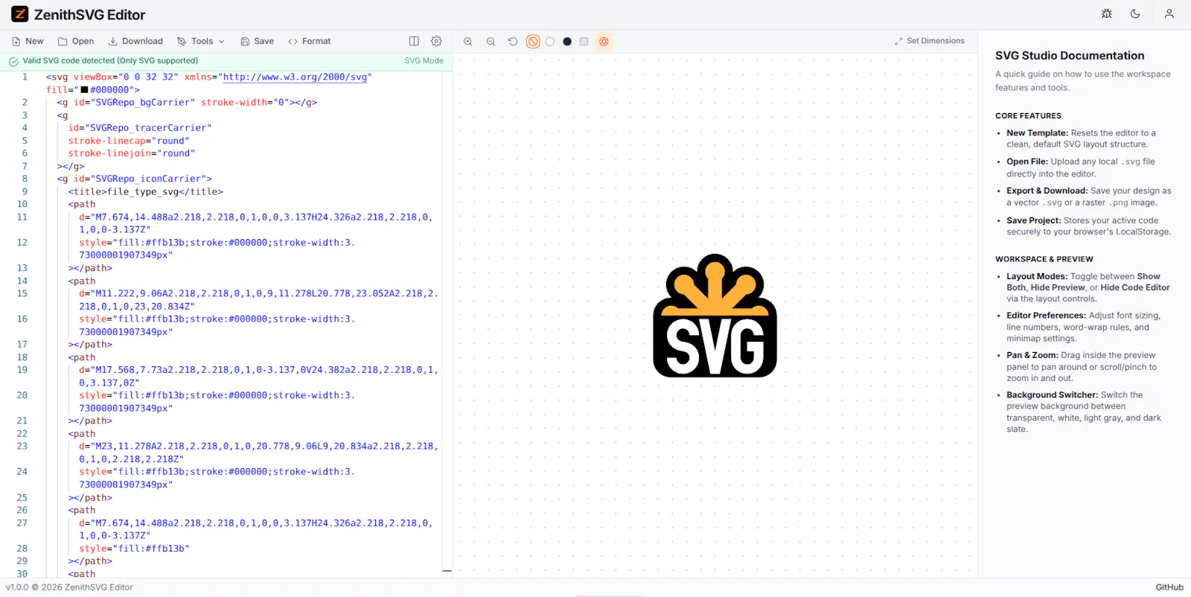
Task: Open the GitHub link
Action: [1169, 587]
